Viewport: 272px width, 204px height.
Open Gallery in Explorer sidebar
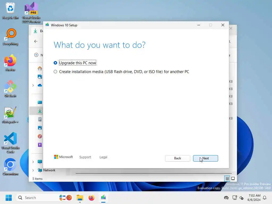point(40,77)
